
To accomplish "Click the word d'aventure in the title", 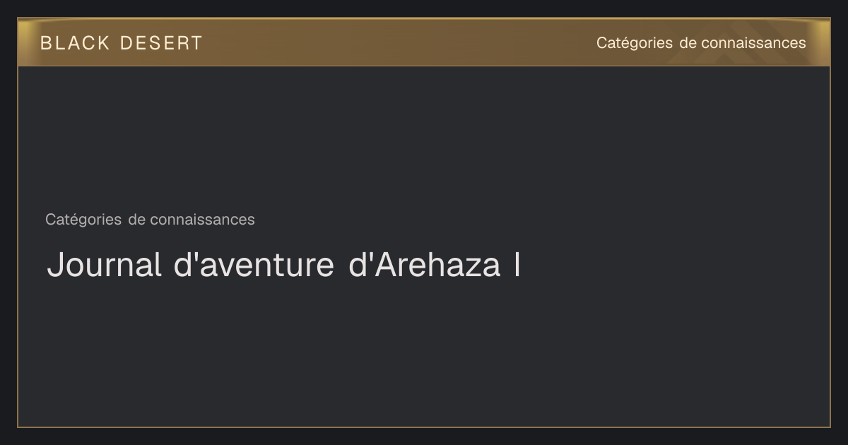I will (254, 265).
